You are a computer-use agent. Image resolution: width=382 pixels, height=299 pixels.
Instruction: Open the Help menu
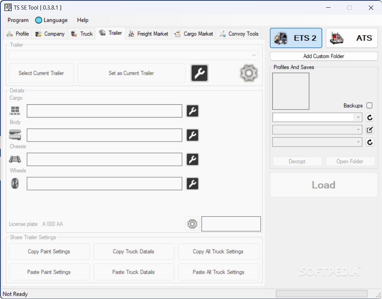pyautogui.click(x=83, y=20)
